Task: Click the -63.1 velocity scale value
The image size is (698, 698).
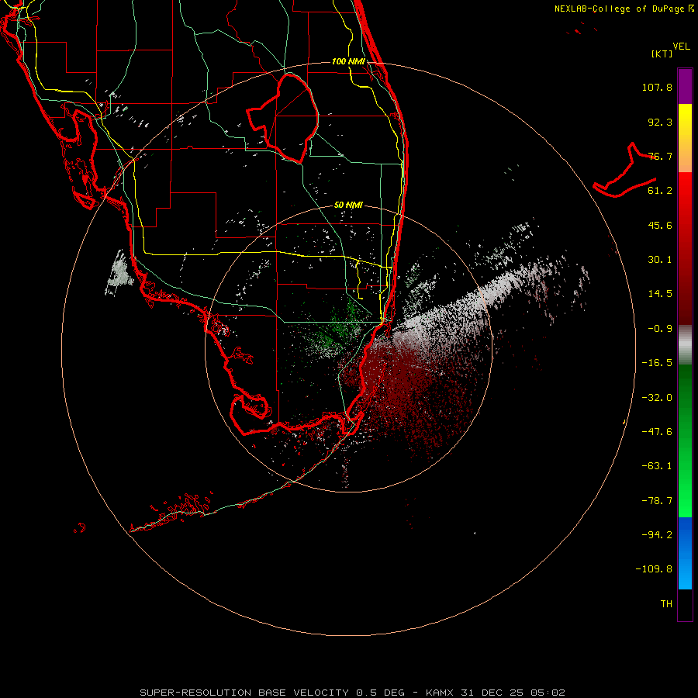Action: (x=657, y=466)
